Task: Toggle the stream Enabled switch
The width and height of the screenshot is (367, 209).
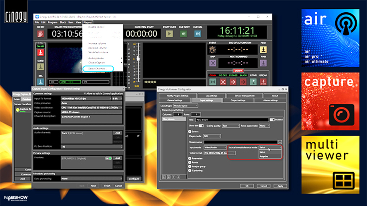Action: (x=272, y=119)
